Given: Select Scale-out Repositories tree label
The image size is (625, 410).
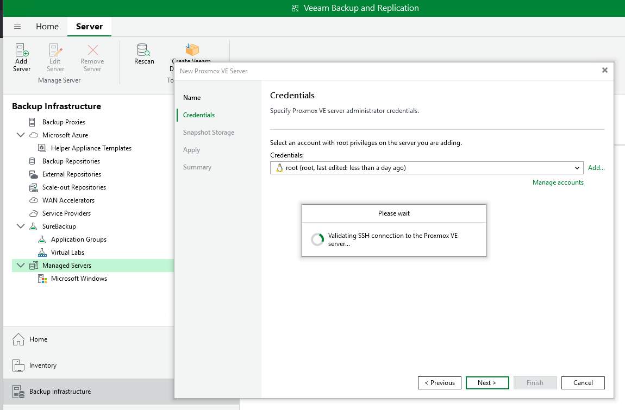Looking at the screenshot, I should tap(74, 187).
